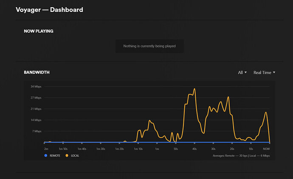This screenshot has width=293, height=179.
Task: Toggle the LOCAL legend series
Action: click(72, 156)
